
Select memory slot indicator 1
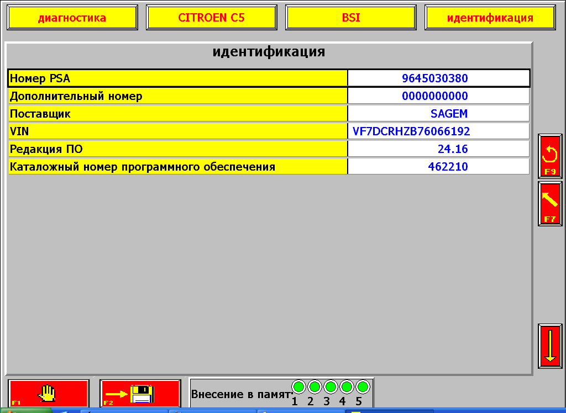coord(299,387)
